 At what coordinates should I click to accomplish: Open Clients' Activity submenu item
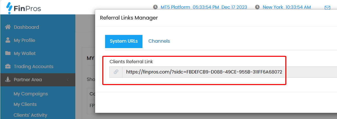(30, 115)
